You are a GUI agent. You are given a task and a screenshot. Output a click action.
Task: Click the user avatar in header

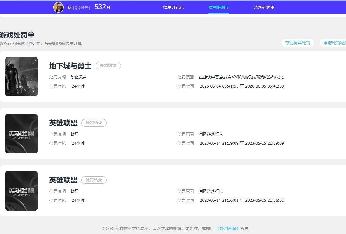pyautogui.click(x=58, y=8)
